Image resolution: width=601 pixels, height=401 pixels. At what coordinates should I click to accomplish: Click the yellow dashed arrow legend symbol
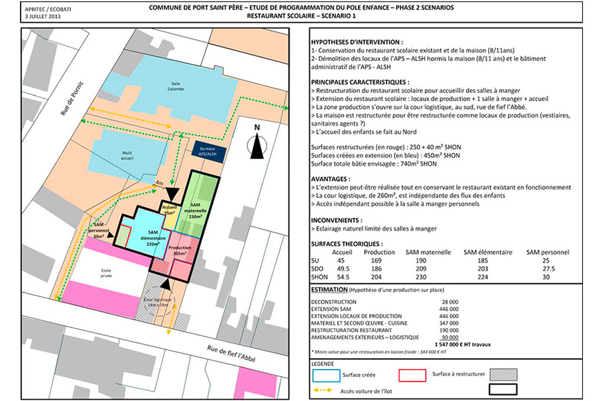coord(323,390)
